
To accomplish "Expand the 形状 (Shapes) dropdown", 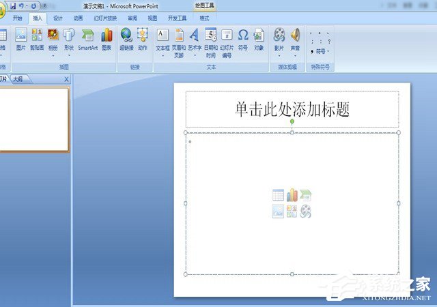I will 69,55.
